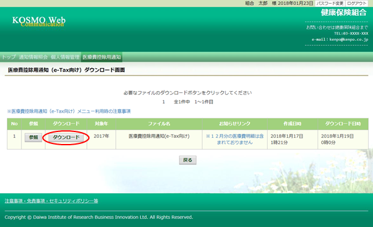Click the KOSMO Web Communication logo
Image resolution: width=373 pixels, height=227 pixels.
pos(39,21)
